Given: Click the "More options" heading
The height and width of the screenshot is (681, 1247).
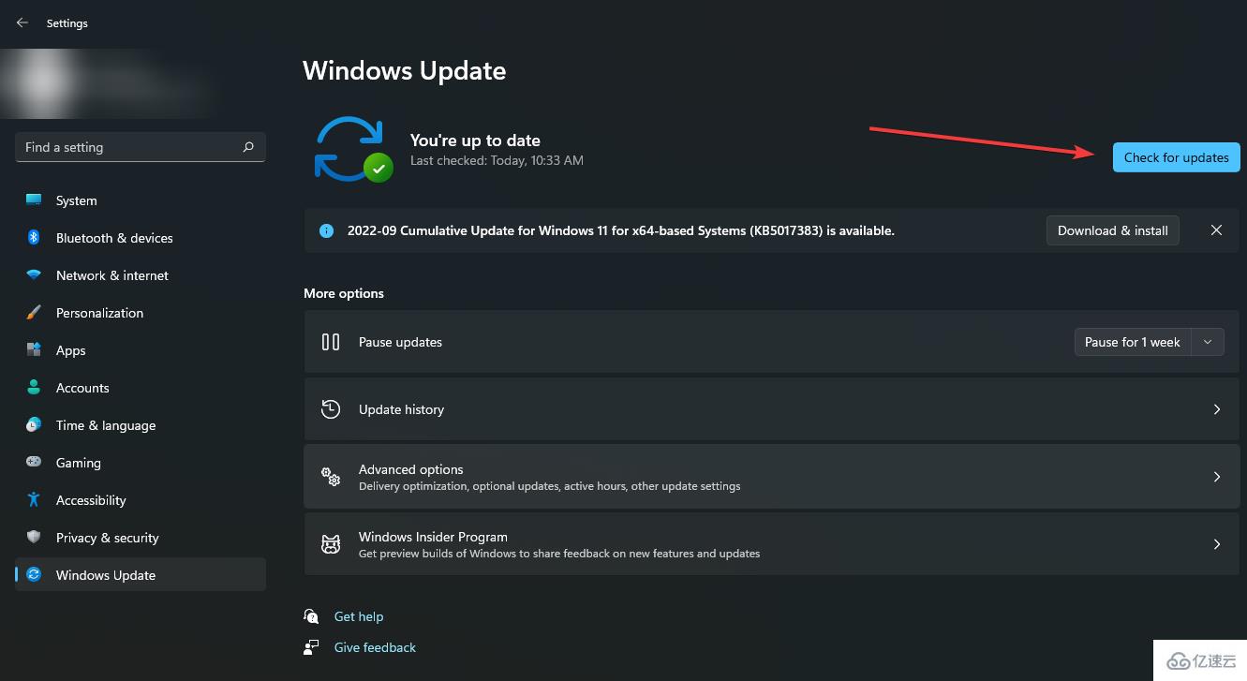Looking at the screenshot, I should (x=344, y=293).
